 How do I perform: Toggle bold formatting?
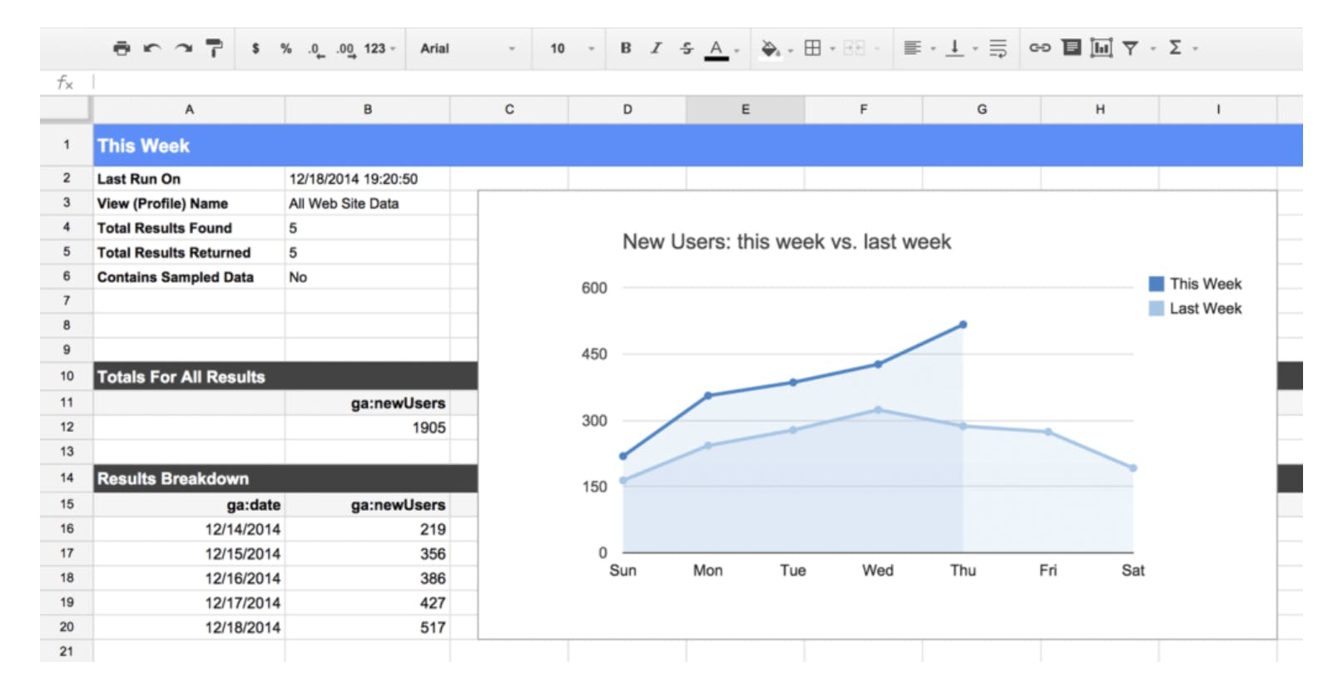tap(626, 48)
